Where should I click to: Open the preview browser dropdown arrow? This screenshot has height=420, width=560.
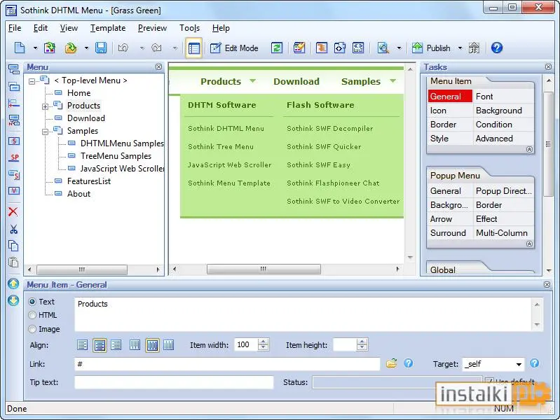click(x=399, y=48)
